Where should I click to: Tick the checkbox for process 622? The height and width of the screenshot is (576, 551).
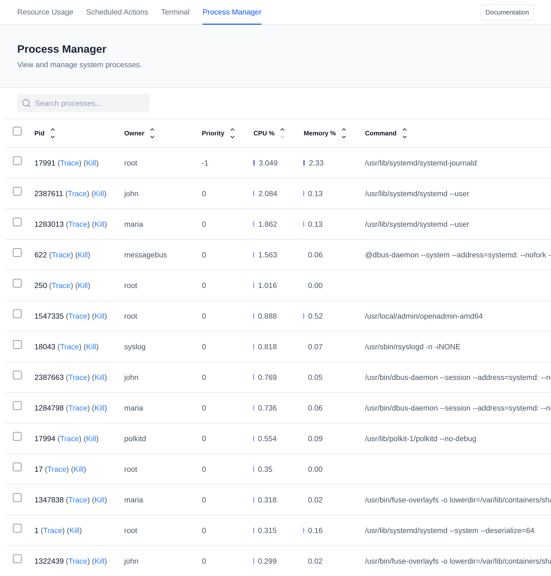tap(17, 253)
